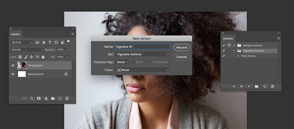This screenshot has height=129, width=294.
Task: Toggle Test Action checkmark
Action: tap(223, 56)
